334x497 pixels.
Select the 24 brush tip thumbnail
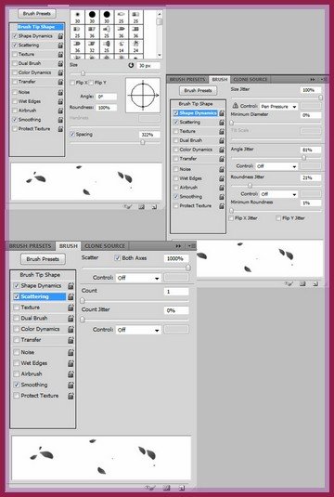[x=135, y=46]
